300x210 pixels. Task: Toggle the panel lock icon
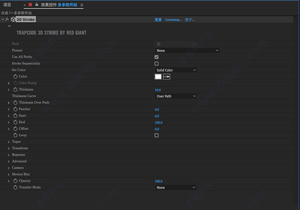[36, 4]
